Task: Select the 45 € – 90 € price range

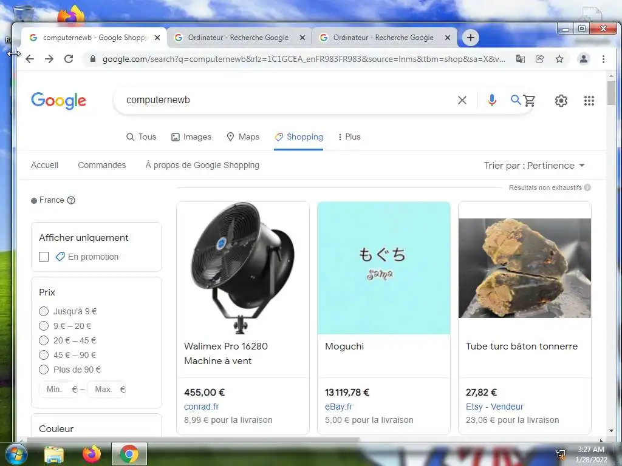Action: pyautogui.click(x=44, y=355)
